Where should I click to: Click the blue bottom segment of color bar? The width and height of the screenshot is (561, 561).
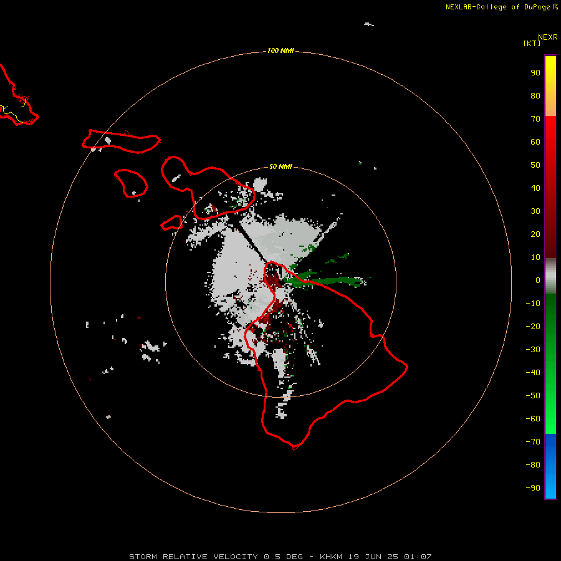550,466
